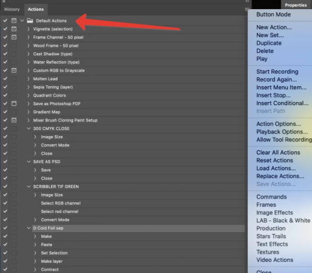The width and height of the screenshot is (312, 273).
Task: Open Playback Options... from the menu
Action: pos(282,132)
